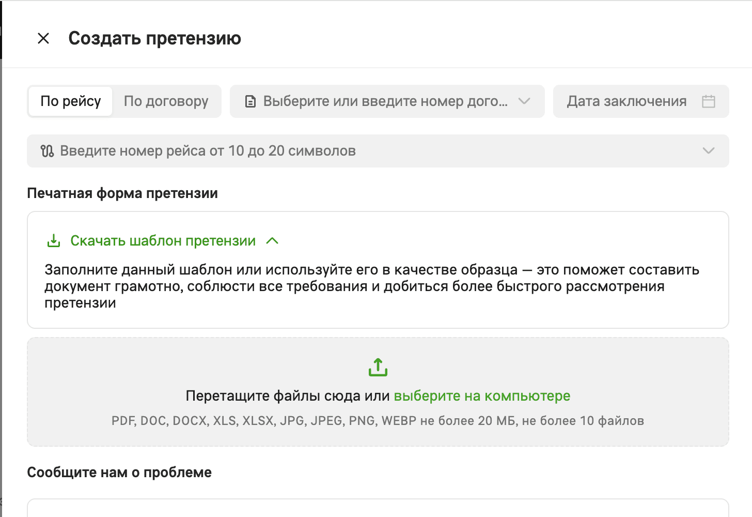Open the contract number dropdown
This screenshot has width=752, height=517.
click(387, 101)
